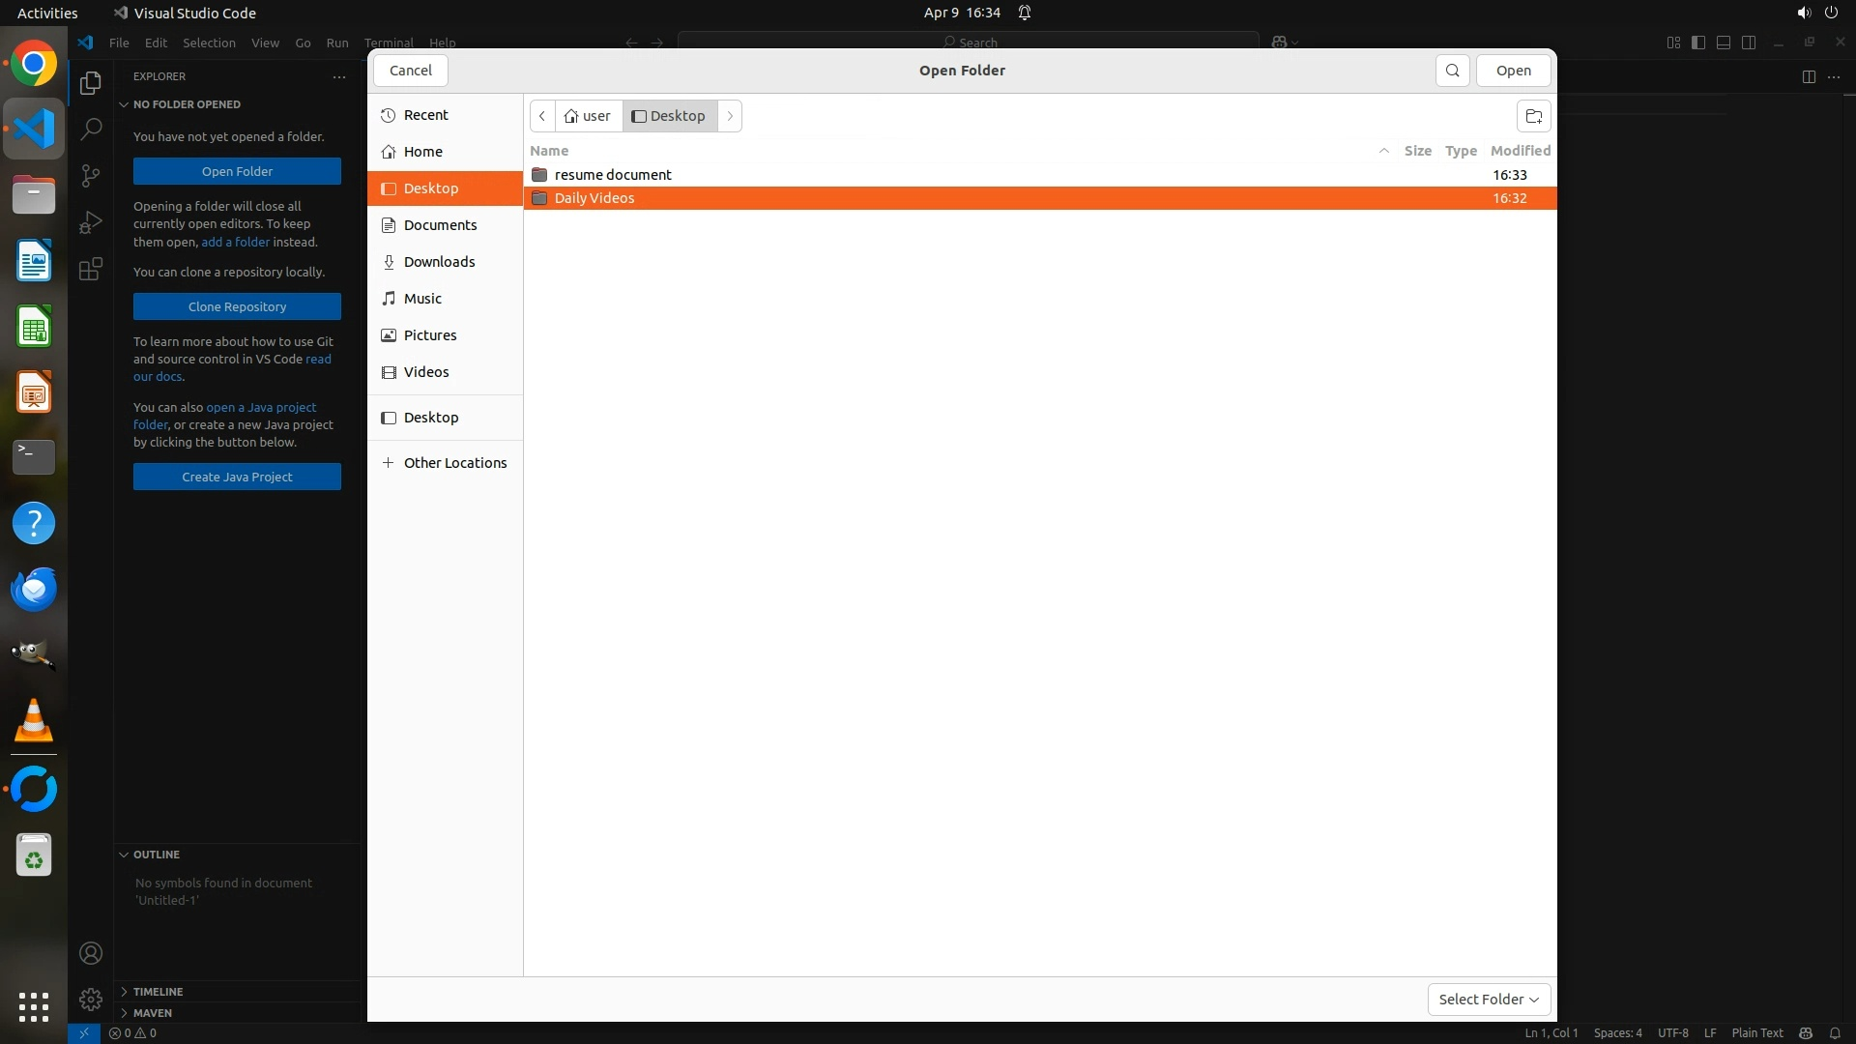Sort files by the Modified column
This screenshot has height=1044, width=1856.
pyautogui.click(x=1520, y=151)
